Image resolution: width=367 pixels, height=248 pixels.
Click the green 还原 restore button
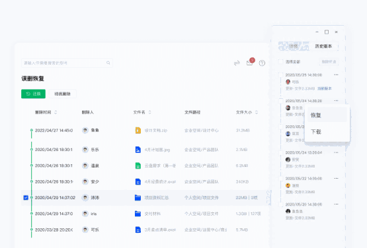[33, 94]
